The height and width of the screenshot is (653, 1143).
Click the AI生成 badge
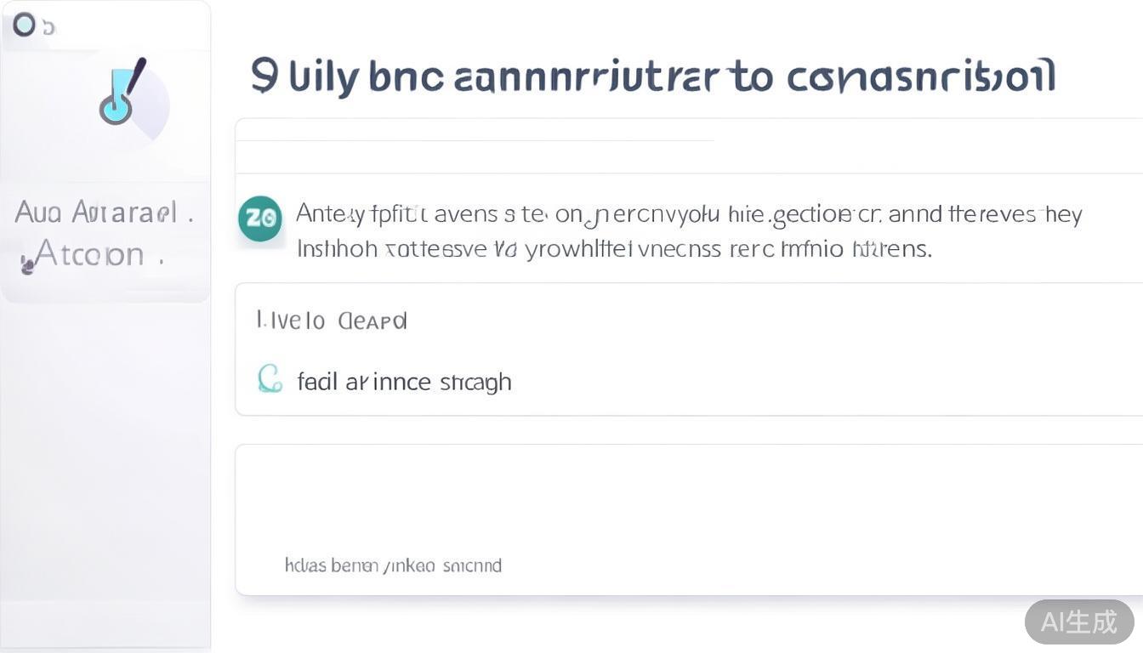1078,622
